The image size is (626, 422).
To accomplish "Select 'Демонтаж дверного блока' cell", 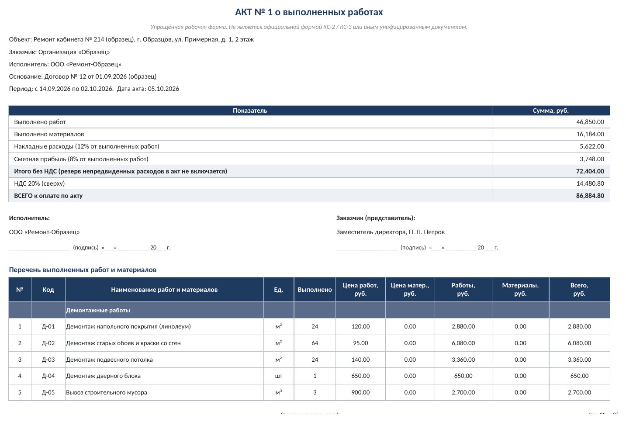I will point(164,376).
